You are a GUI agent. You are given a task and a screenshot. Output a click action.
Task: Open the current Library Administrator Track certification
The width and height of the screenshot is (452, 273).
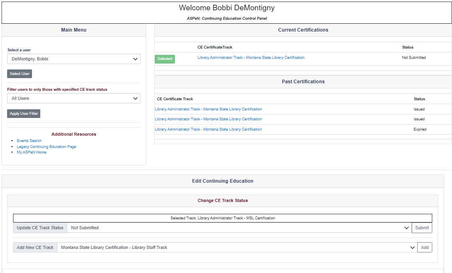[x=251, y=57]
